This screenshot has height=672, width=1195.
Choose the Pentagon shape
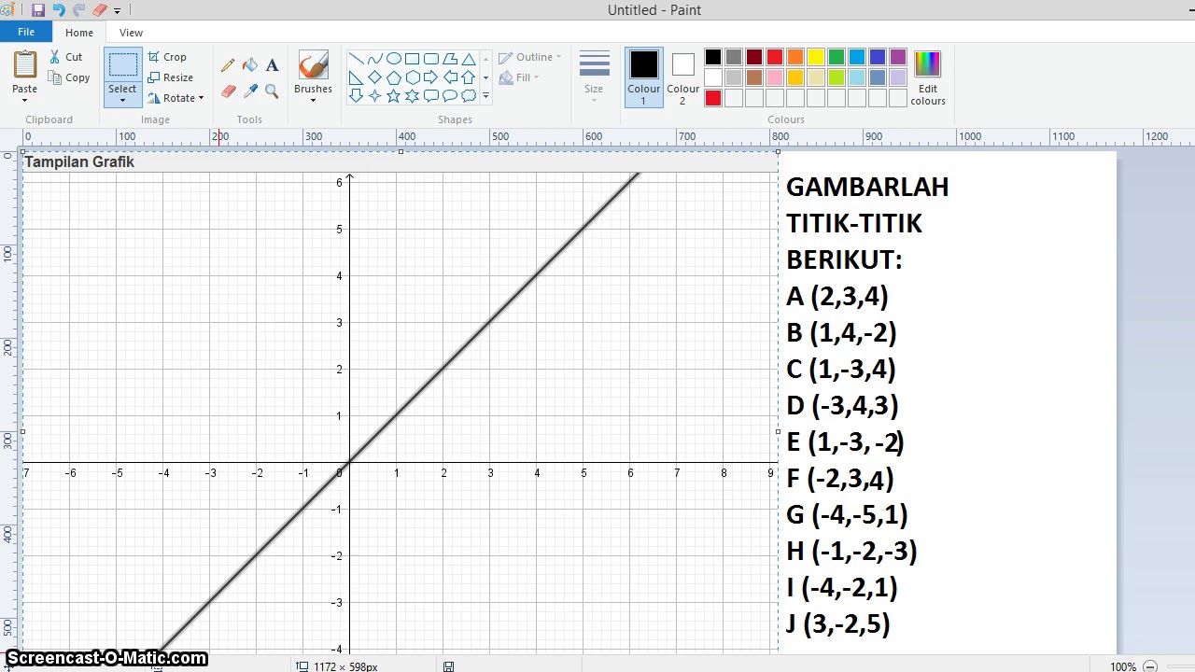click(393, 77)
